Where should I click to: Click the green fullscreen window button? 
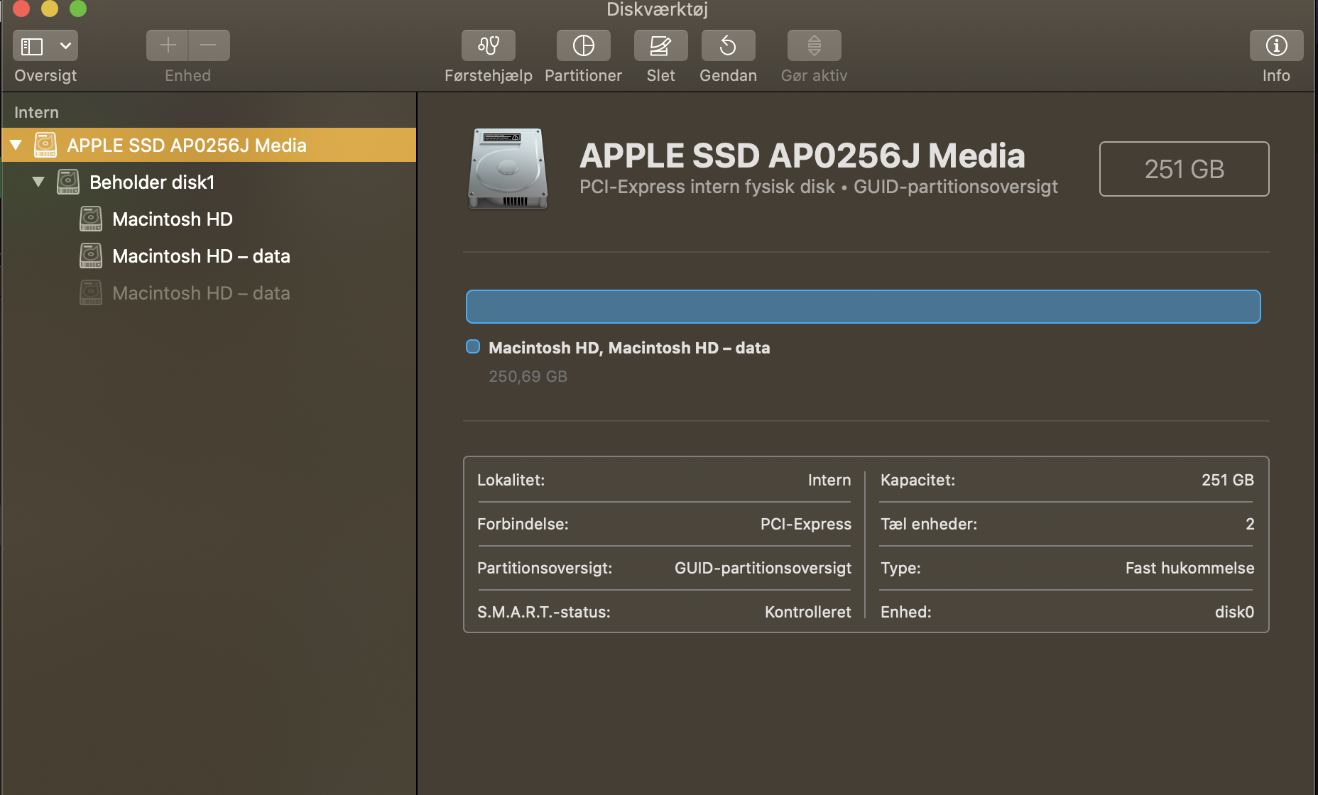78,9
